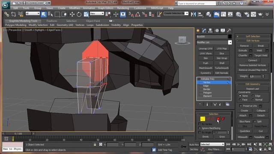Open the Material Editor icon

click(x=238, y=14)
